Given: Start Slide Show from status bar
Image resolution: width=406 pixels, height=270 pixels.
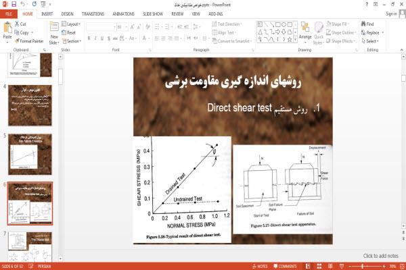Looking at the screenshot, I should (342, 266).
